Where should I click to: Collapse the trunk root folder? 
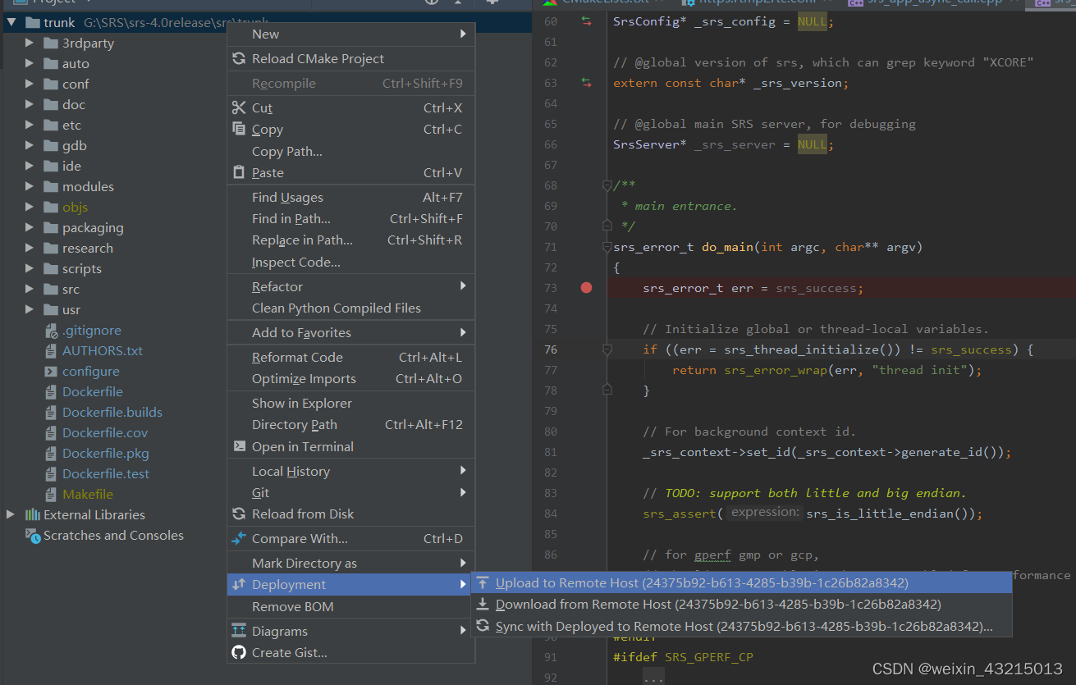tap(11, 22)
